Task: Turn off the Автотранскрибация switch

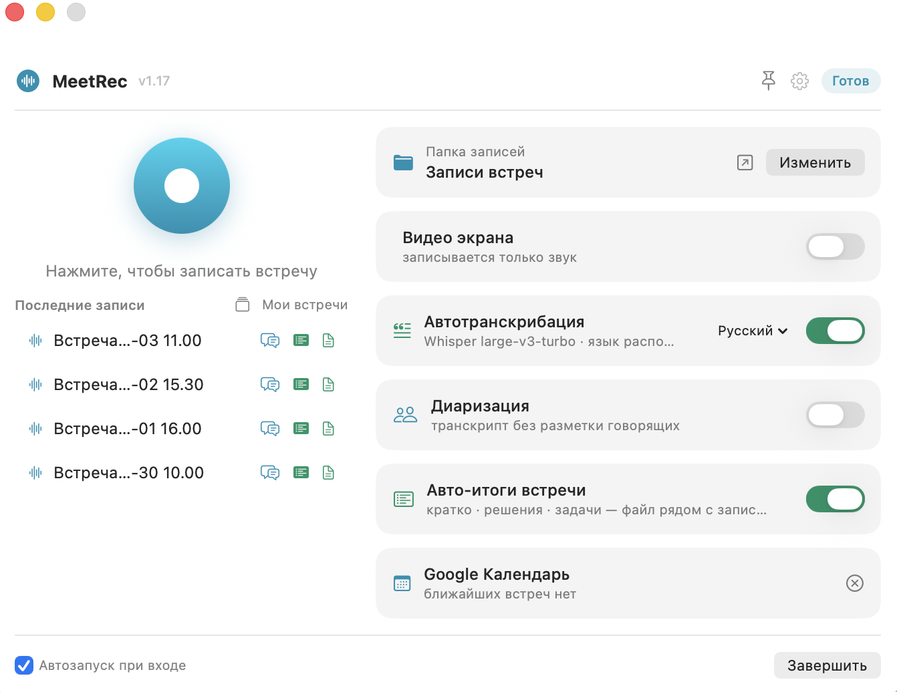Action: click(x=836, y=331)
